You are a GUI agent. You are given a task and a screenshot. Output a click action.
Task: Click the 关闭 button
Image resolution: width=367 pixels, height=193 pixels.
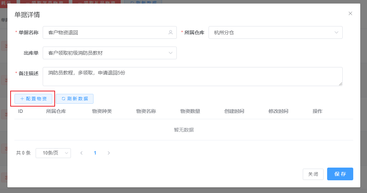[313, 174]
